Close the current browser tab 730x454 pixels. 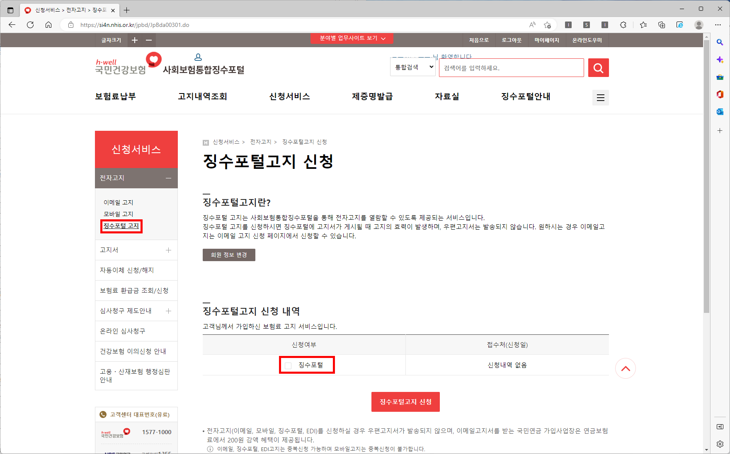click(x=113, y=10)
